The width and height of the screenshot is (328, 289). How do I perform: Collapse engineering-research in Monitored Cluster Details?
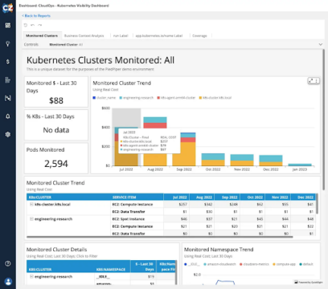pos(31,276)
